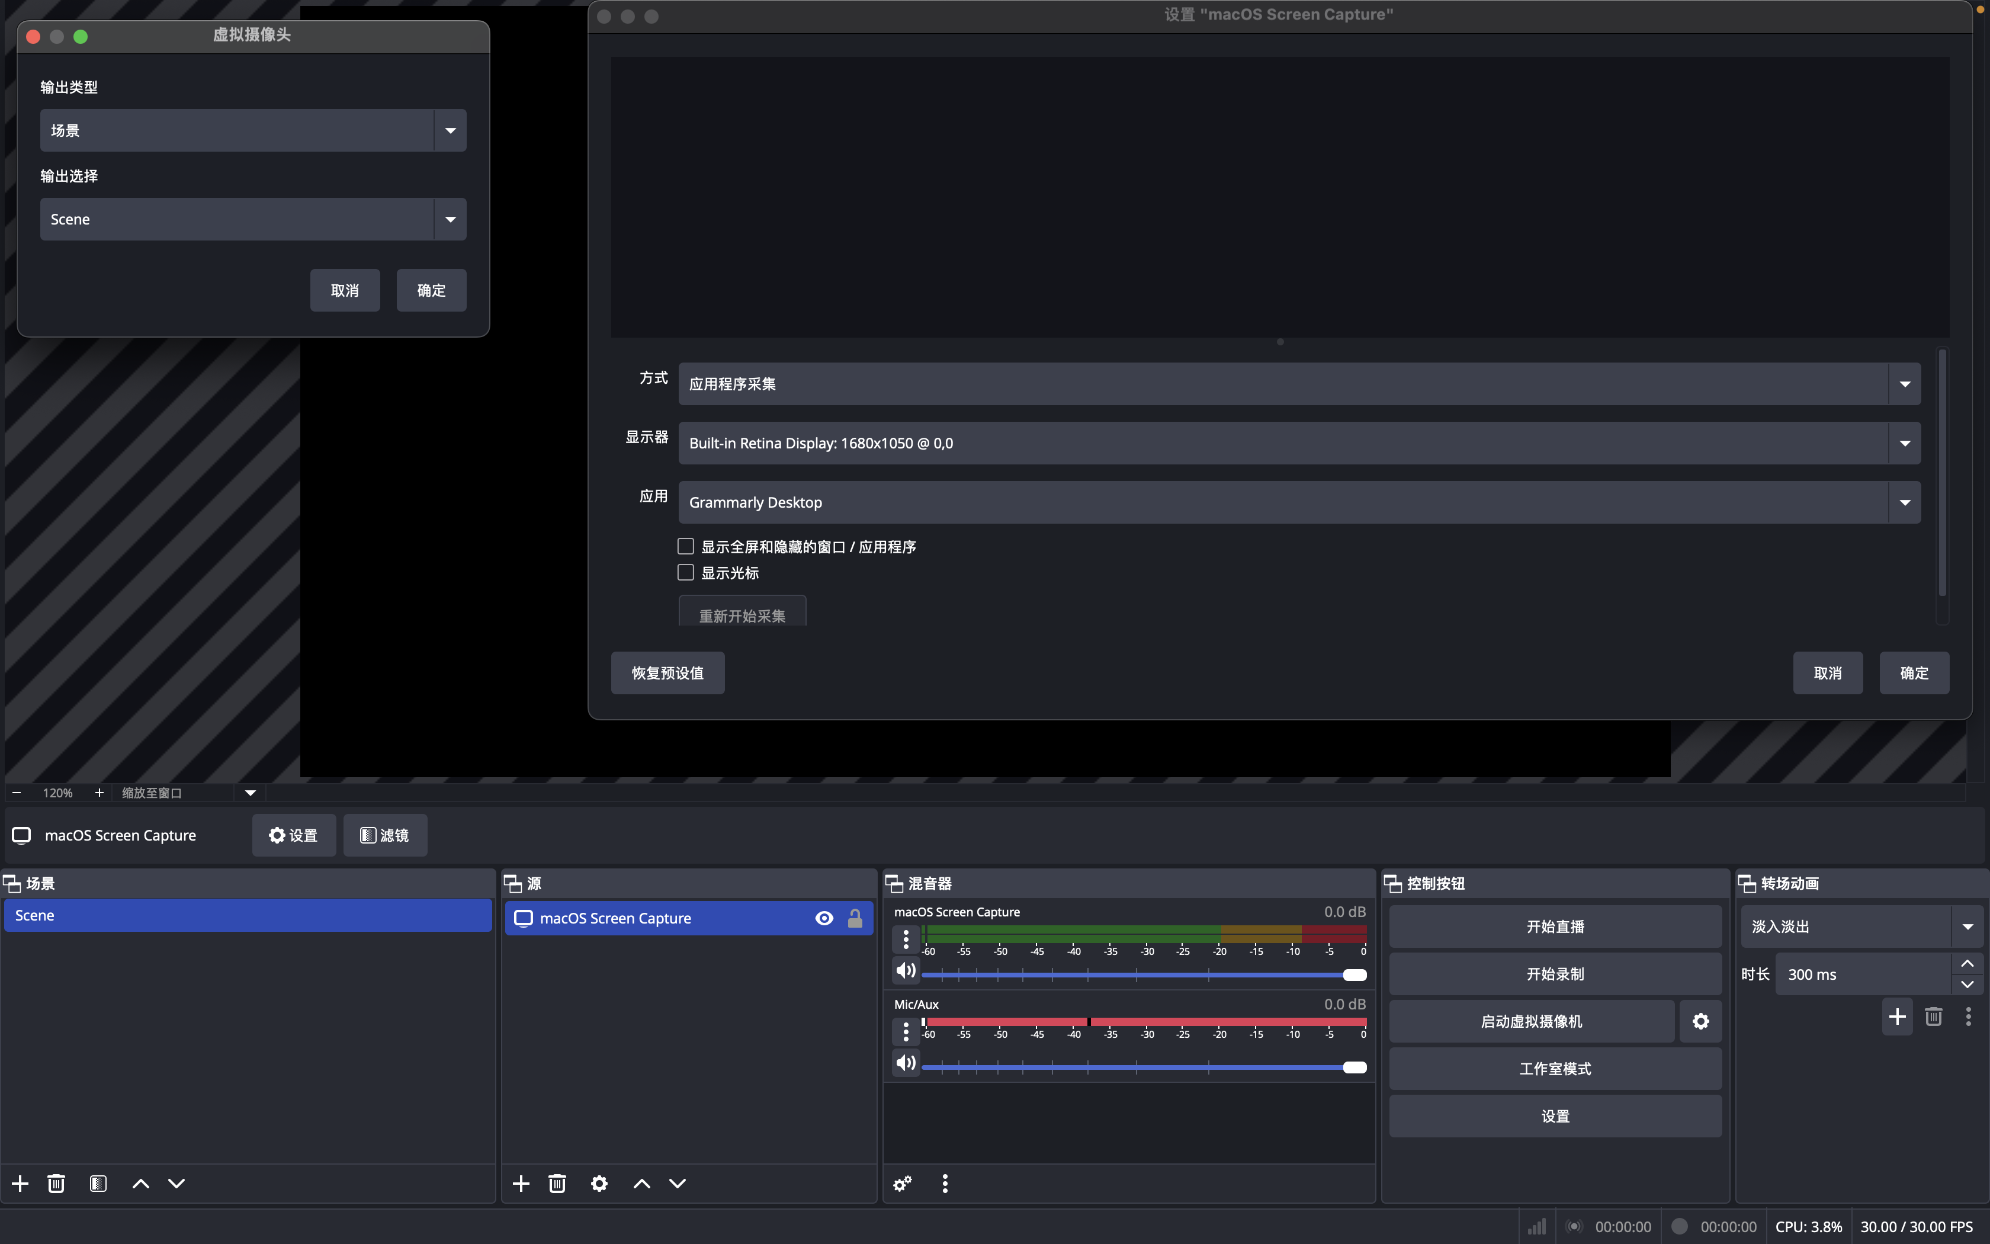
Task: Click the scene filters icon in Scenes panel
Action: click(x=98, y=1183)
